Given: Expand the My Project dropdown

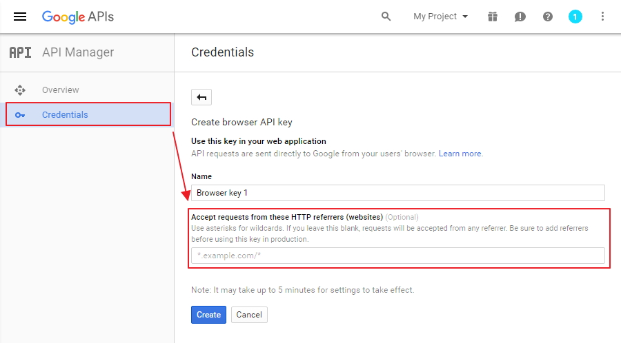Looking at the screenshot, I should click(x=440, y=17).
